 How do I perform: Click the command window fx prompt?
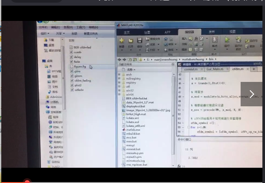tap(179, 166)
